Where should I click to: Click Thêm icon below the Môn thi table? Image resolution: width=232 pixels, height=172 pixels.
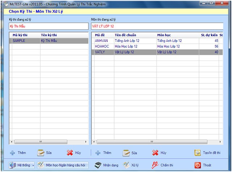tap(97, 153)
